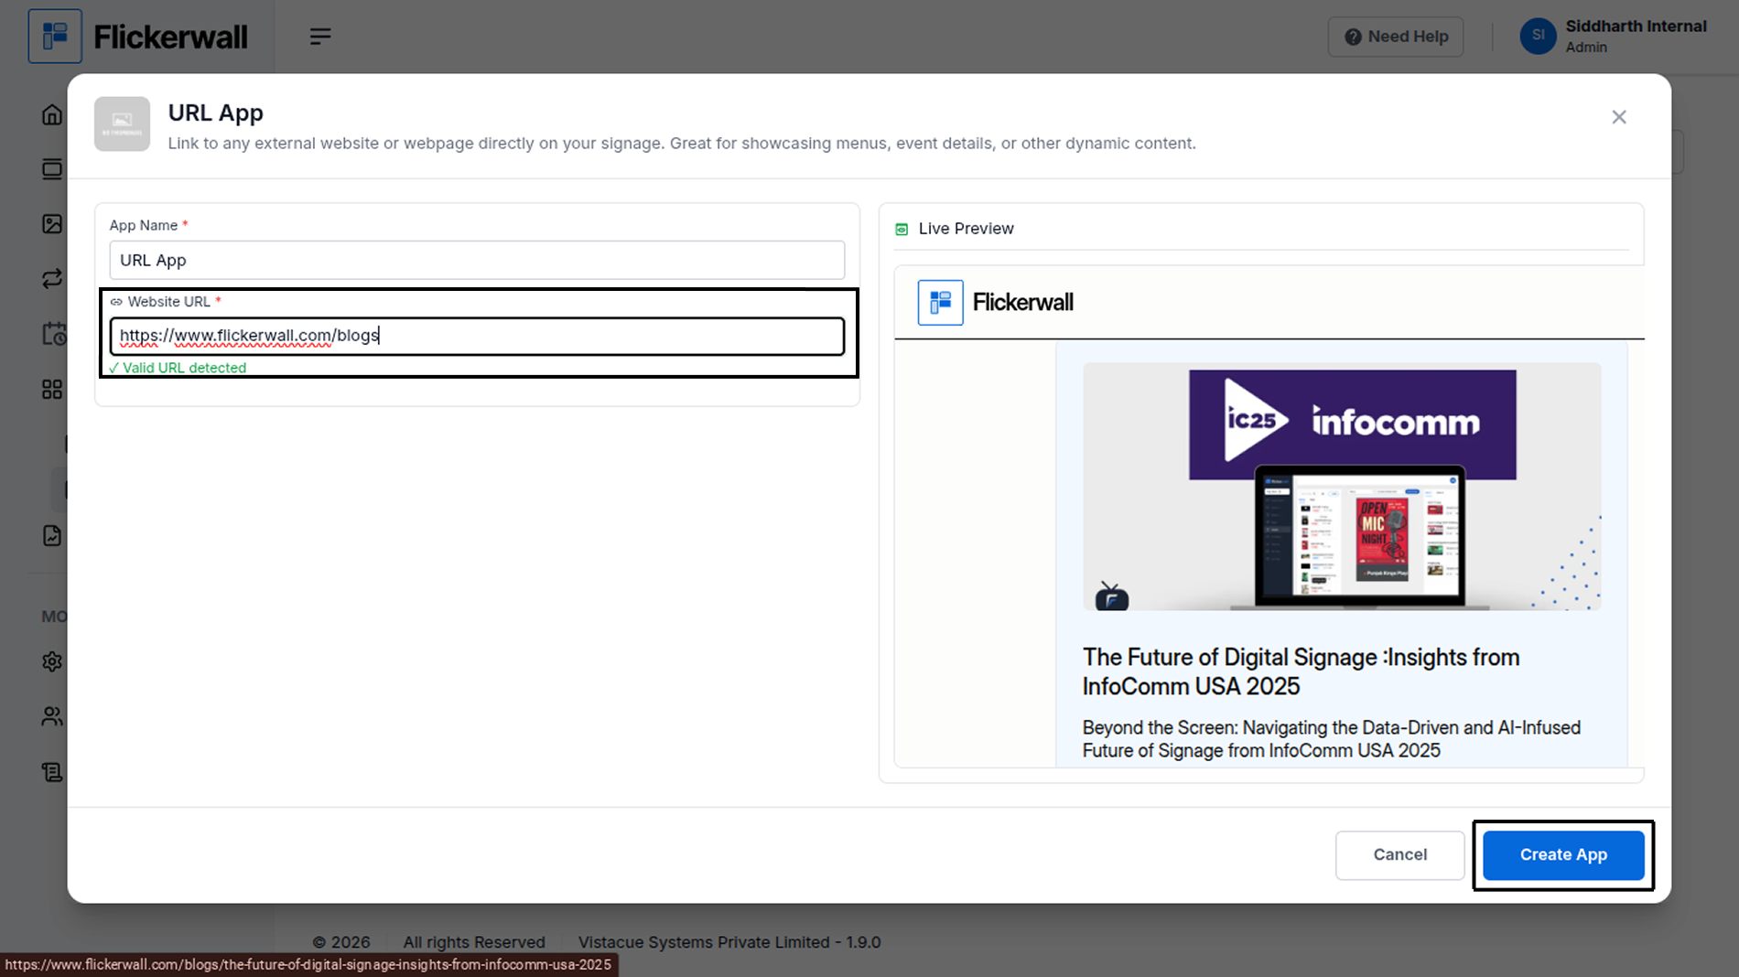The image size is (1739, 977).
Task: Open the users sidebar icon
Action: 52,716
